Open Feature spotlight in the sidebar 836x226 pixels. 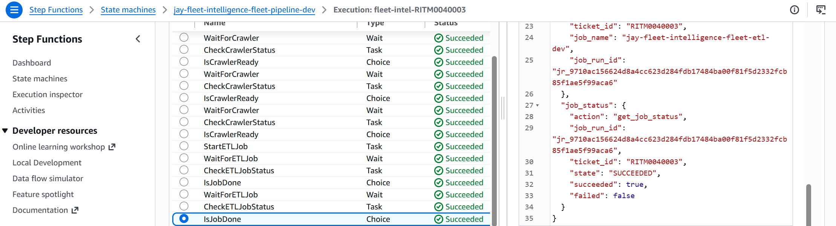(x=43, y=194)
